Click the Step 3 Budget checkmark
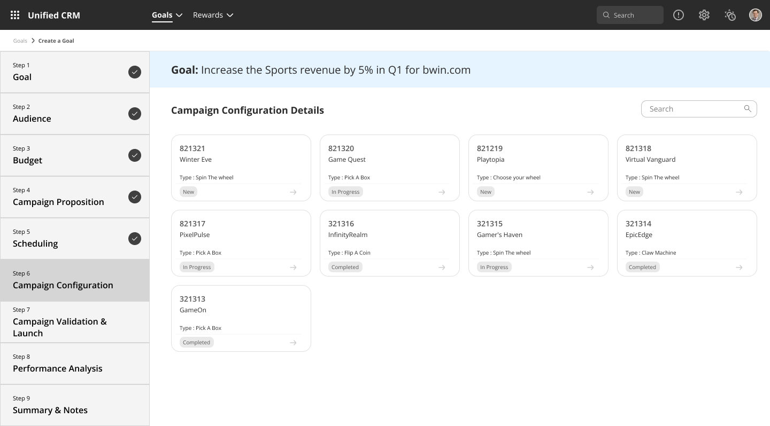Viewport: 770px width, 426px height. [x=135, y=155]
